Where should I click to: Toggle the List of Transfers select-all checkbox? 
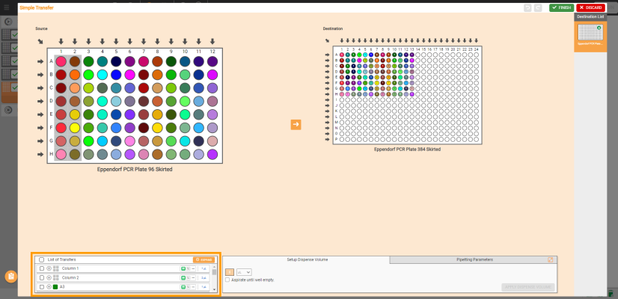[x=41, y=259]
